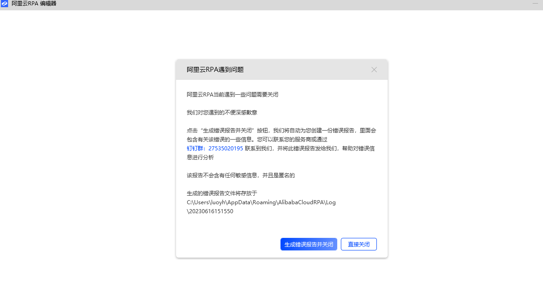543x307 pixels.
Task: Minimize the 阿里云RPA 编辑器 window
Action: tap(535, 4)
